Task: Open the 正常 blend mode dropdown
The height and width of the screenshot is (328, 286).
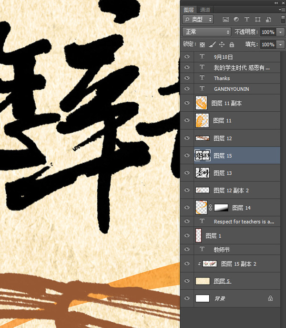Action: [206, 32]
